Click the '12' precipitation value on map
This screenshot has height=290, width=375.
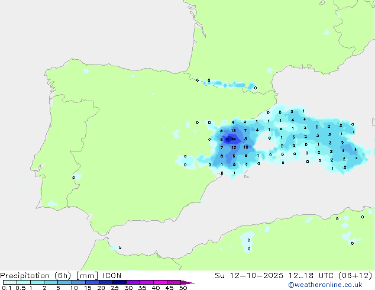(234, 147)
